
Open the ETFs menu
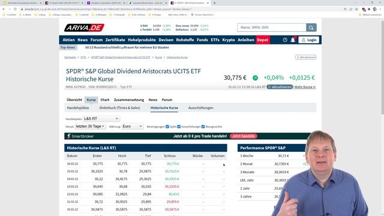(x=215, y=40)
